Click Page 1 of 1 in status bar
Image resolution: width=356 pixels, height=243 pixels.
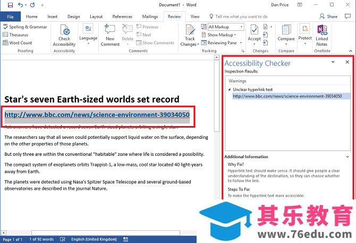point(13,239)
